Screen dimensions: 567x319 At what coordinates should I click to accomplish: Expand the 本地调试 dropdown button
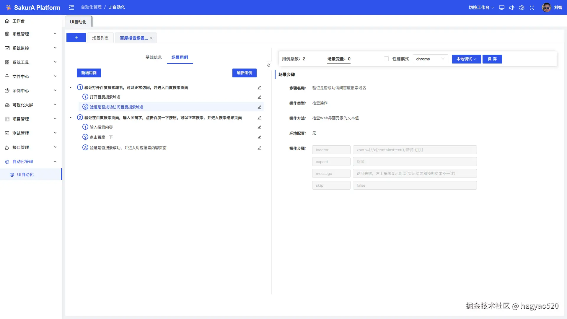point(466,59)
